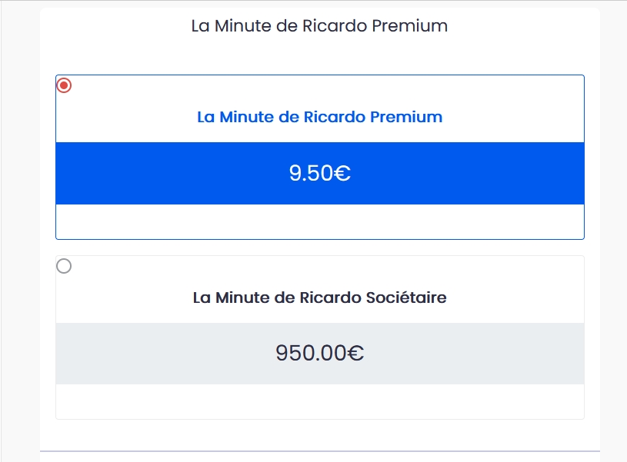Screen dimensions: 627x462
Task: Select the Sociétaire plan radio button
Action: point(63,265)
